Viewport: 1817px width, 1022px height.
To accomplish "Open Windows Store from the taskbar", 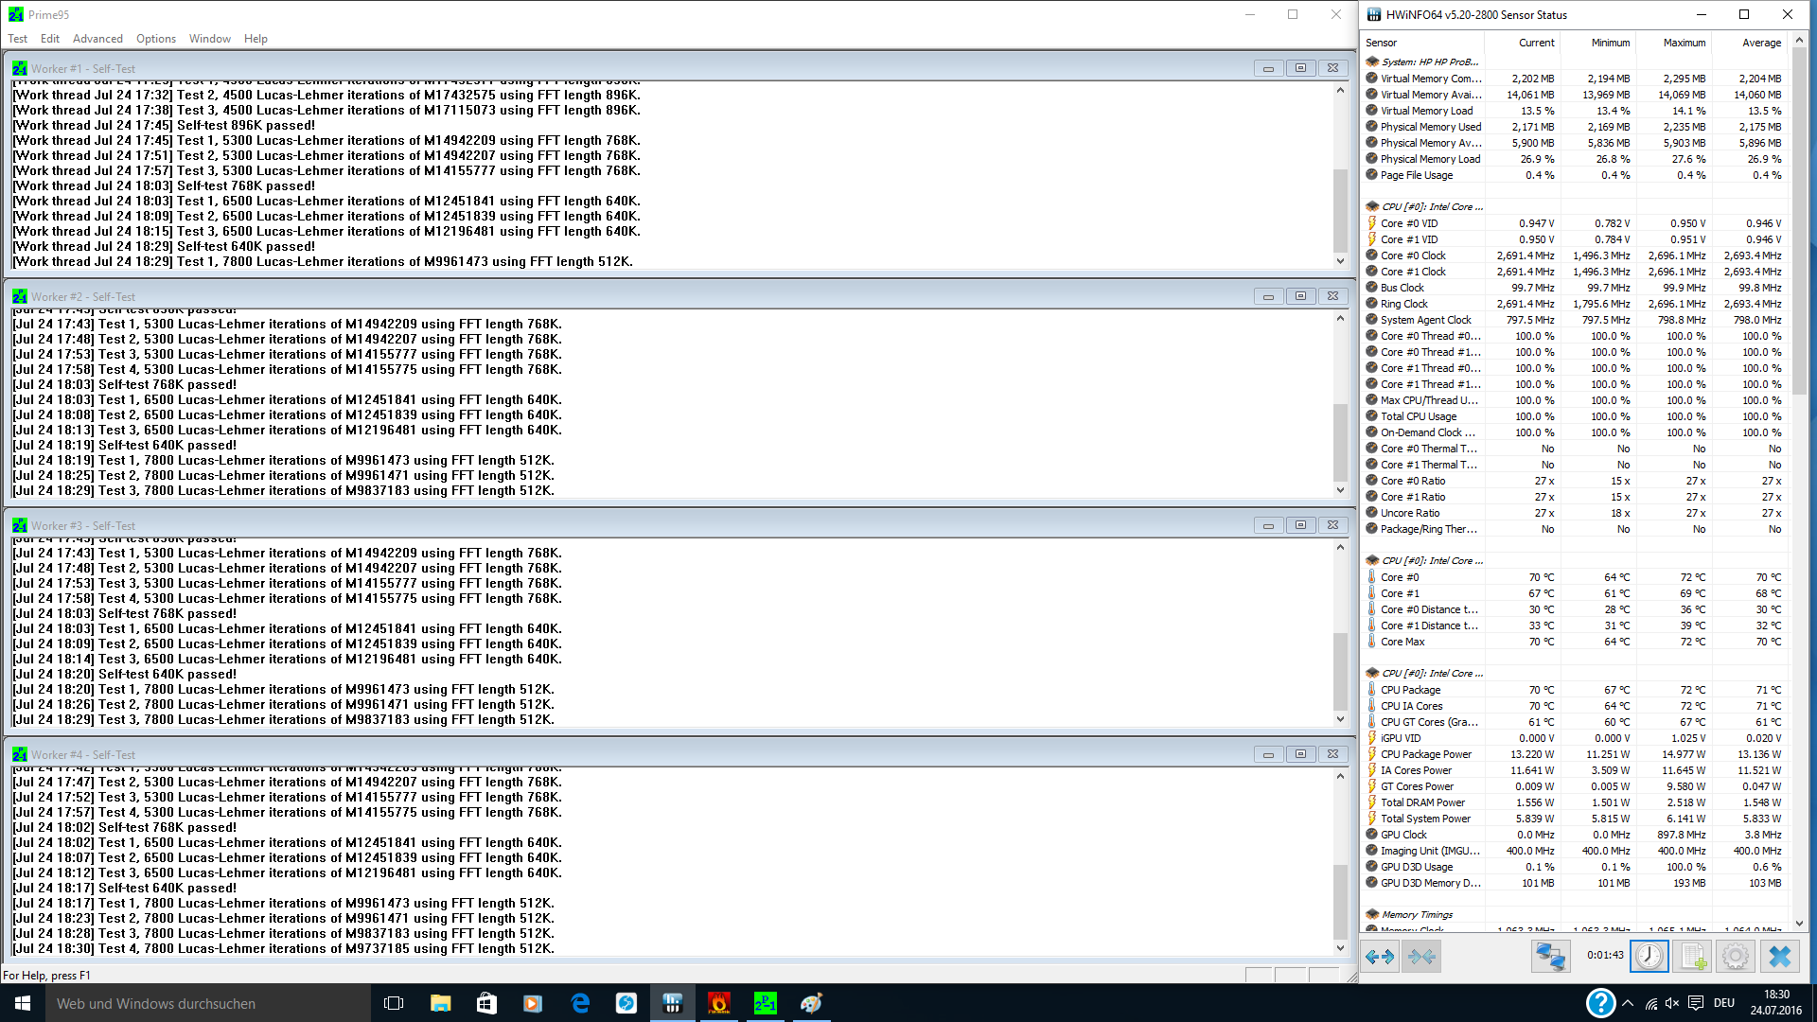I will tap(486, 1003).
